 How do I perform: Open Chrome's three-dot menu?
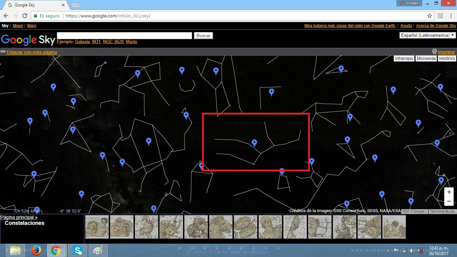pos(450,16)
